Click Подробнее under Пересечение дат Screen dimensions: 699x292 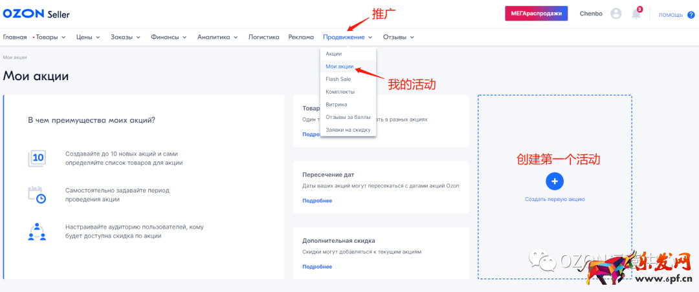click(x=317, y=201)
